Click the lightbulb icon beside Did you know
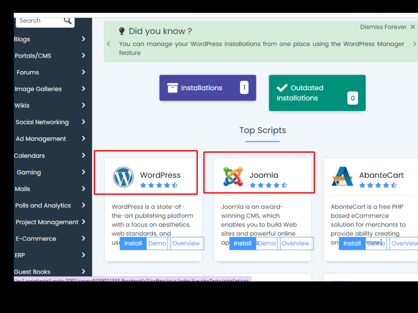 [x=121, y=30]
